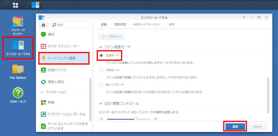Click the Control Panel title bar icon
Image resolution: width=278 pixels, height=136 pixels.
point(41,18)
